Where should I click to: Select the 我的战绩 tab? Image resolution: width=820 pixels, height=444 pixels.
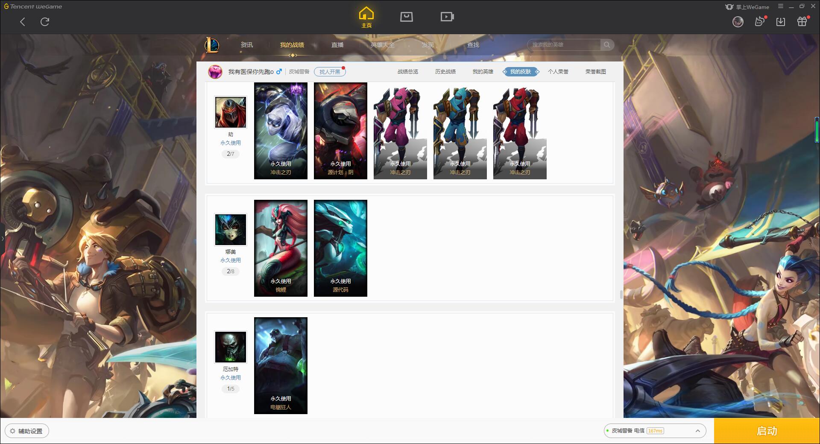coord(292,45)
